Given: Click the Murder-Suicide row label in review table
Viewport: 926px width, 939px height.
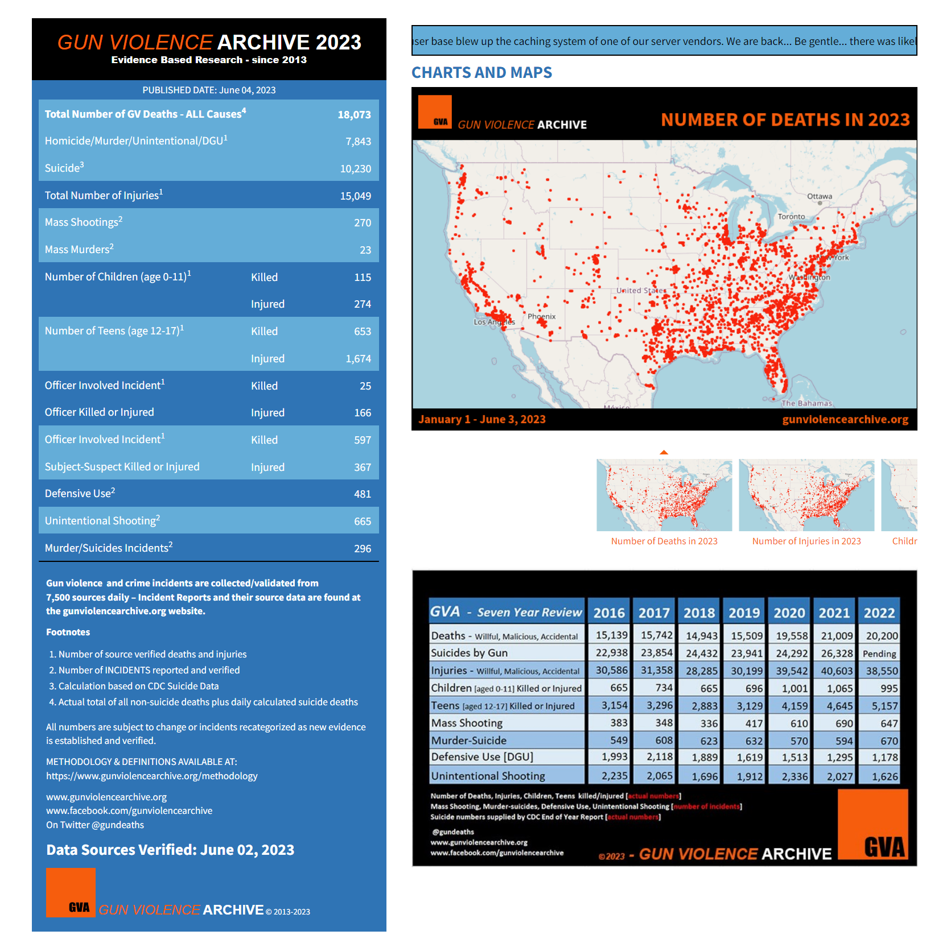Looking at the screenshot, I should click(469, 740).
